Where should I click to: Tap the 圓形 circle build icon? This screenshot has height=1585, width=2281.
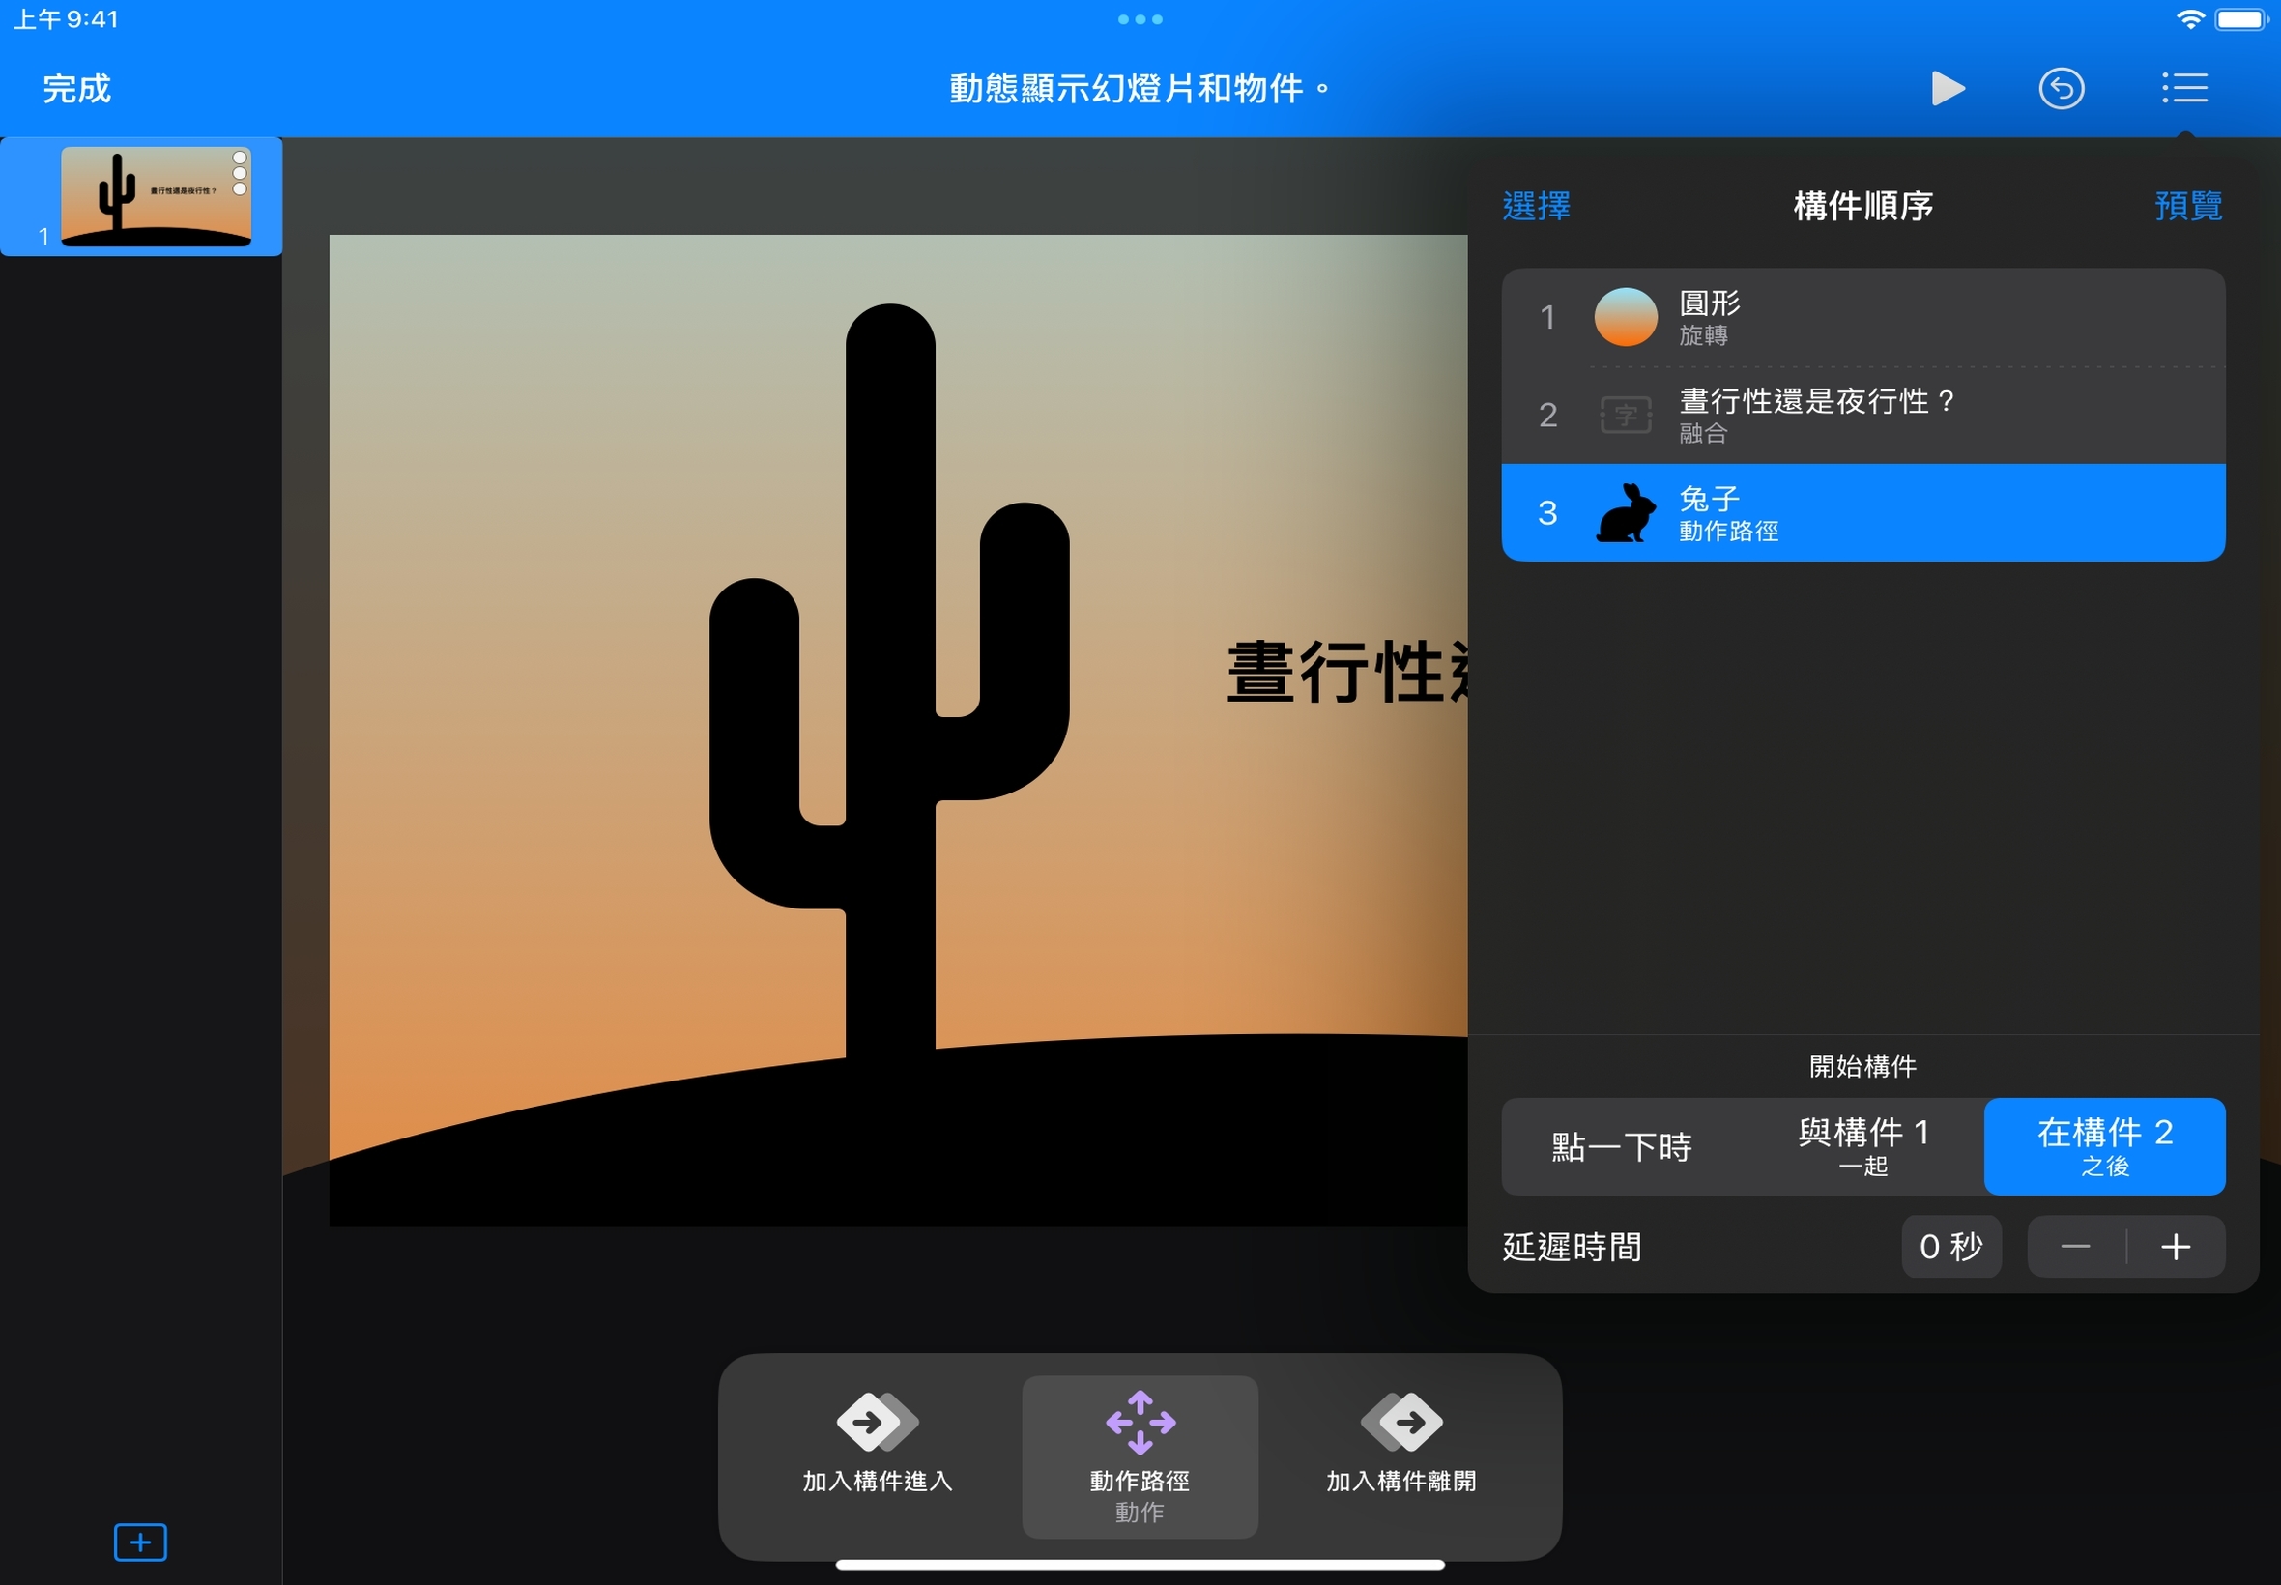click(x=1626, y=317)
